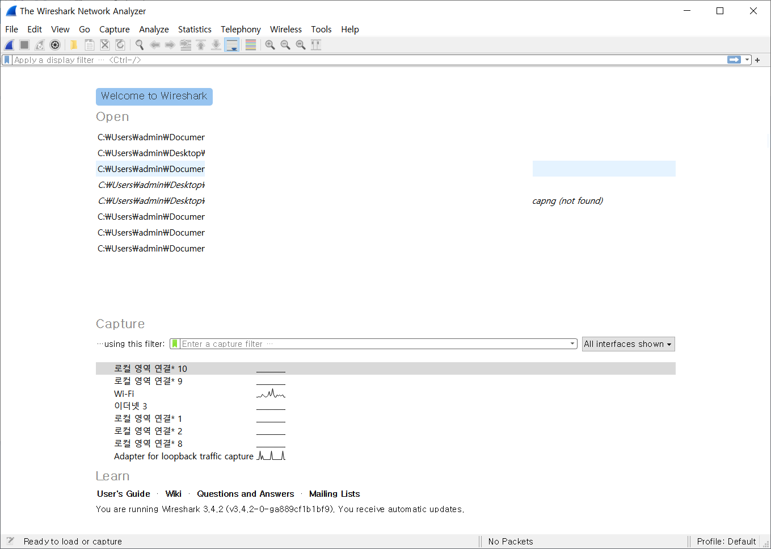Viewport: 771px width, 549px height.
Task: Go forward in packet history arrow
Action: click(x=170, y=45)
